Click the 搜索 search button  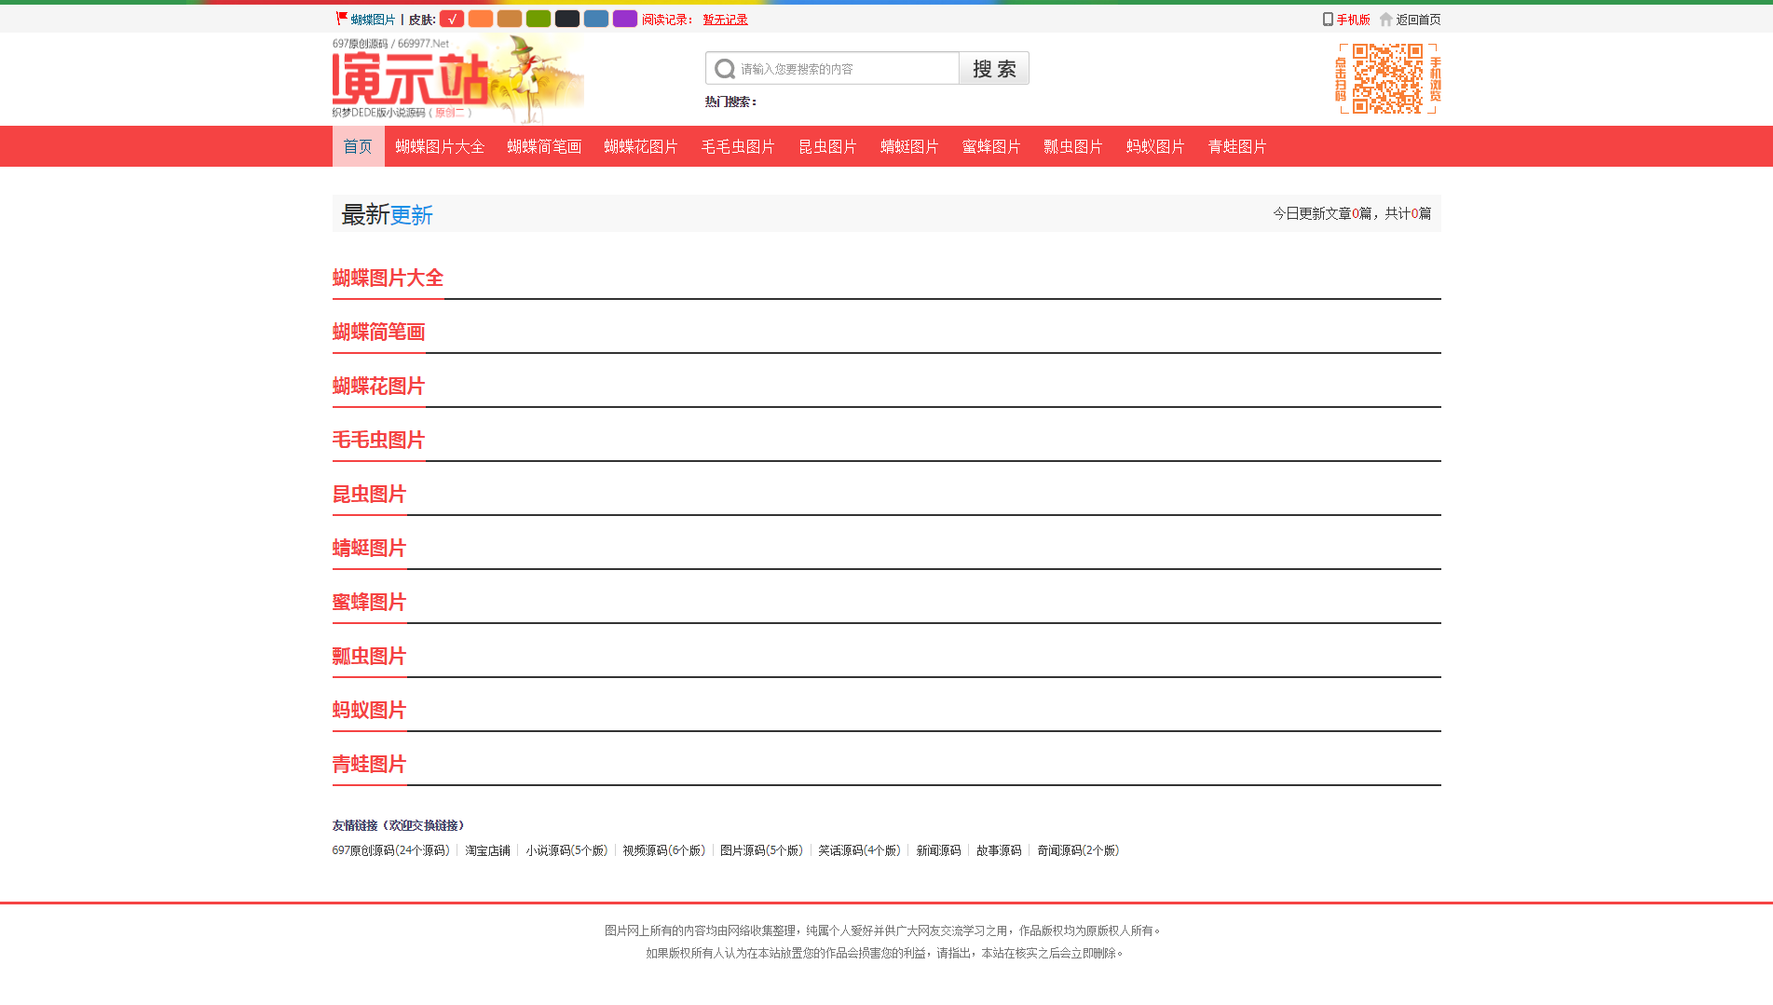coord(994,68)
